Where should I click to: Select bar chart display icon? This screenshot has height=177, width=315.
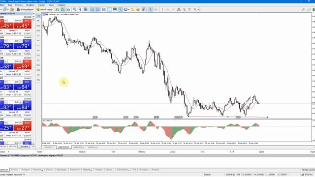pyautogui.click(x=57, y=9)
